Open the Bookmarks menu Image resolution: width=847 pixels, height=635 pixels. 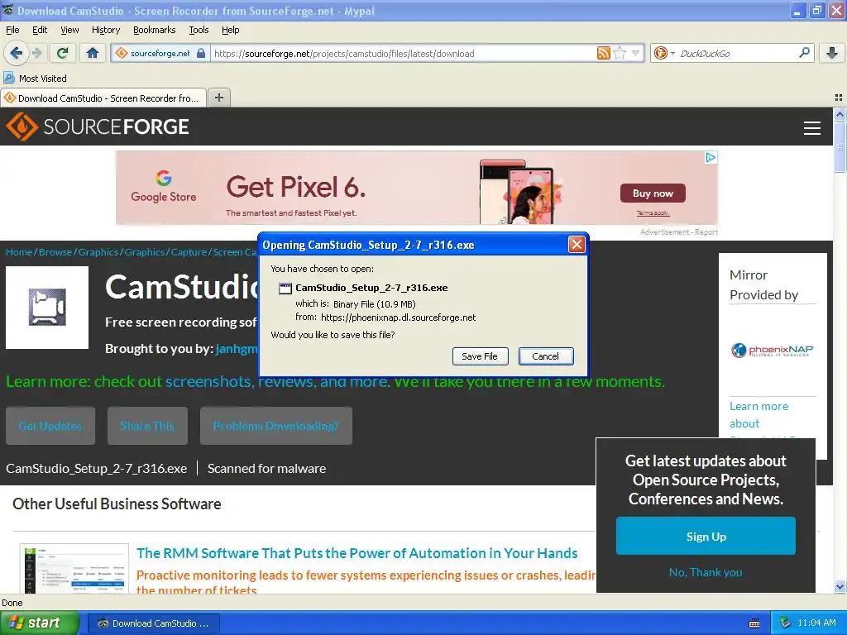(x=154, y=30)
